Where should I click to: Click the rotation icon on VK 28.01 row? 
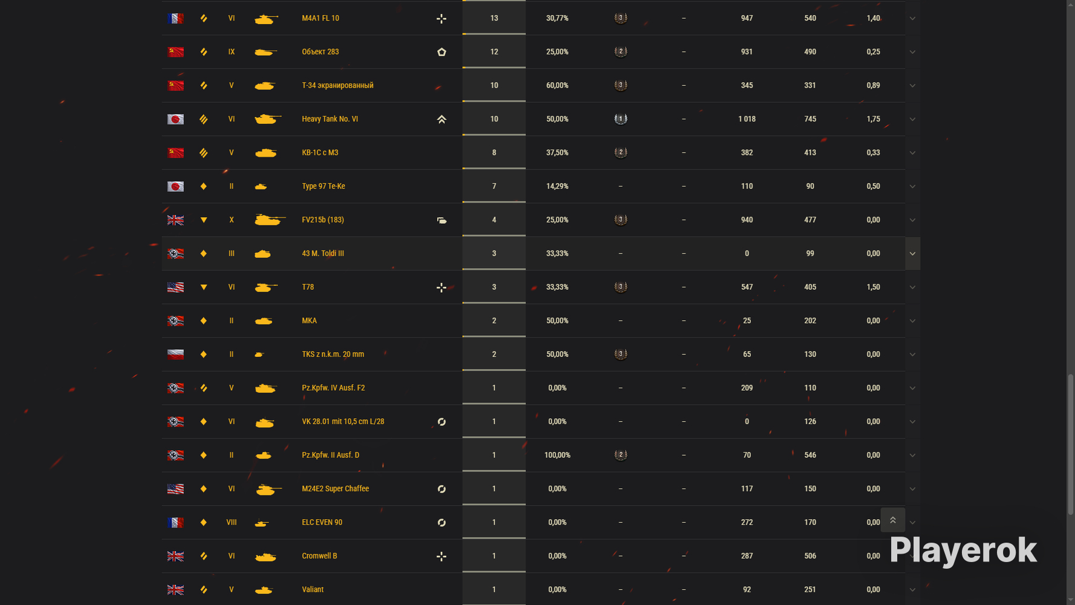coord(441,422)
